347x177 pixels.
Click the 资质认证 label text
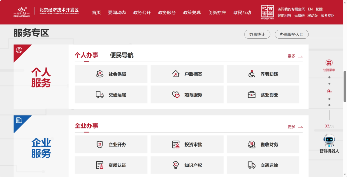117,165
